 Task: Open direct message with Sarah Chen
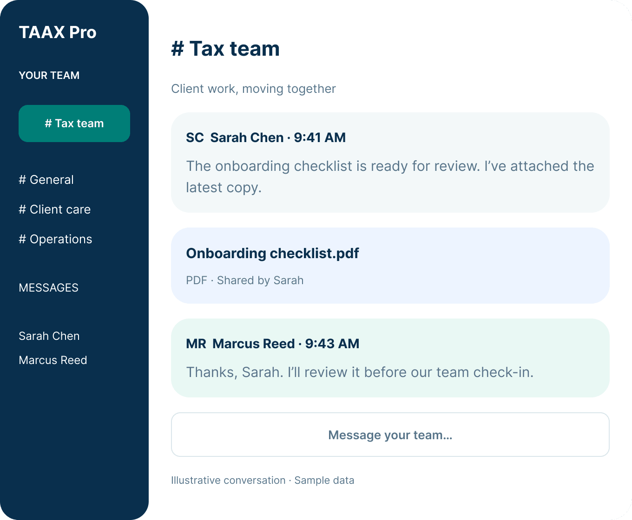tap(49, 336)
